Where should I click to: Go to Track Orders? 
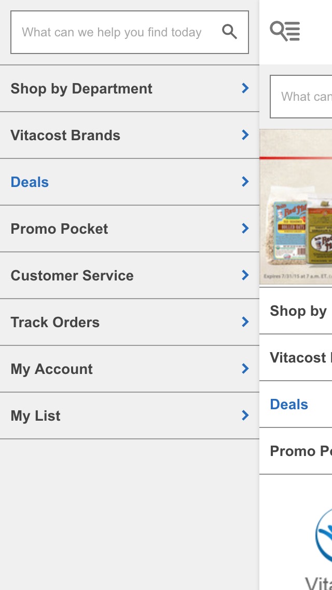tap(55, 322)
